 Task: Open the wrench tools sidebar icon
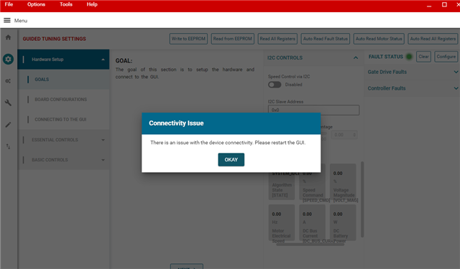pyautogui.click(x=8, y=103)
